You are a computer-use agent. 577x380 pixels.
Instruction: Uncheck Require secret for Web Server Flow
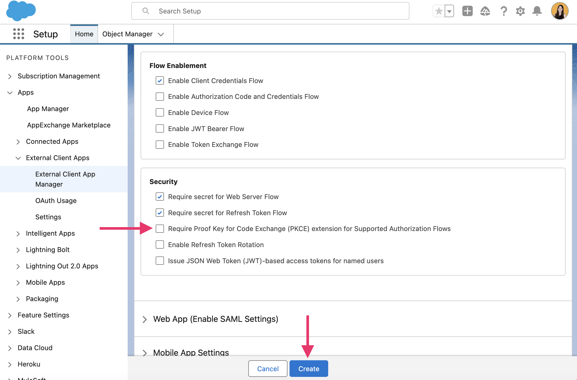click(x=160, y=196)
